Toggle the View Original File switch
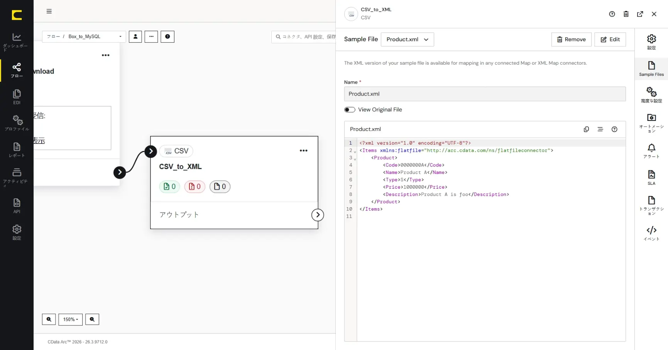The width and height of the screenshot is (668, 350). click(x=350, y=110)
